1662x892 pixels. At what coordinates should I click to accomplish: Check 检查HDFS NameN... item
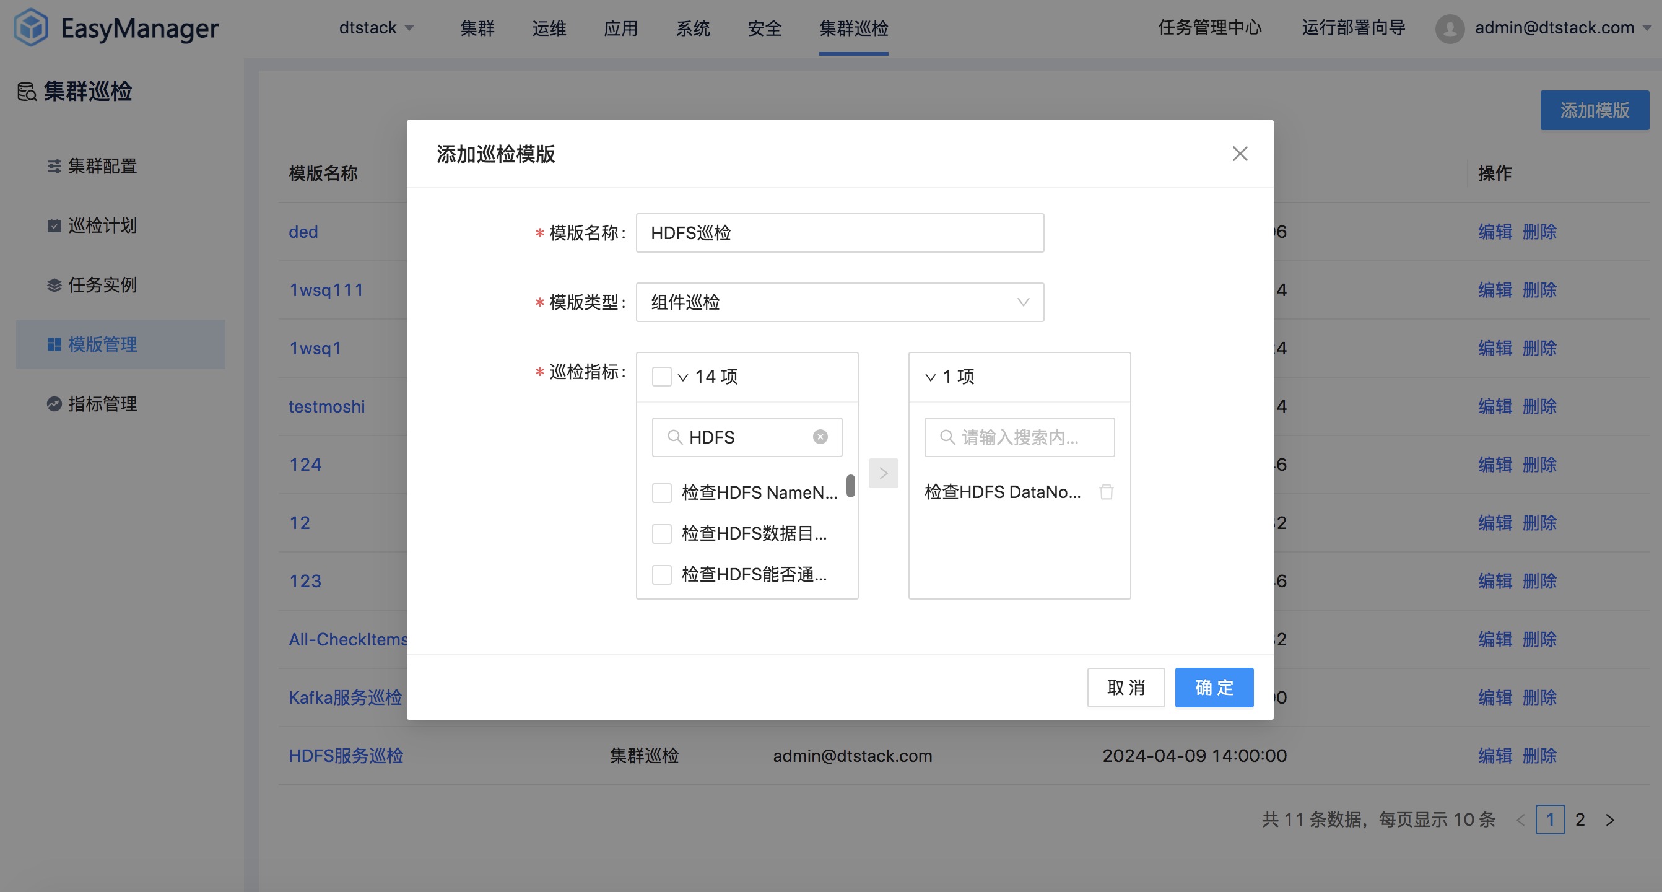pos(662,492)
